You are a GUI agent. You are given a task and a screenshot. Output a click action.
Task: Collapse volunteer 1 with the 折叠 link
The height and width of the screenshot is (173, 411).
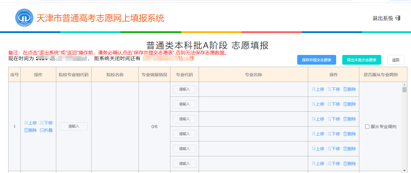[46, 130]
